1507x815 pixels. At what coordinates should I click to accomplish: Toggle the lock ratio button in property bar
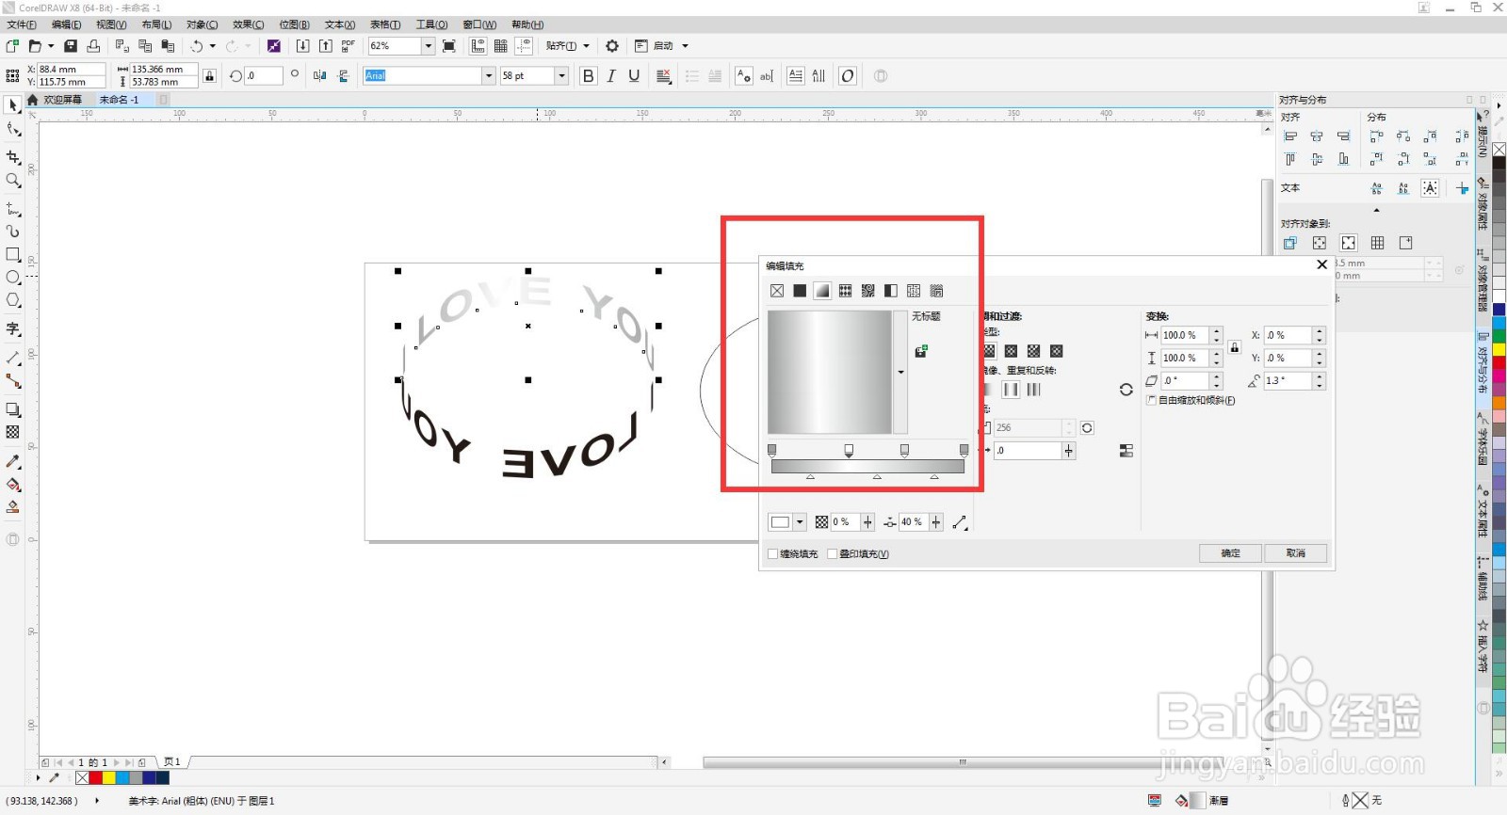(209, 76)
